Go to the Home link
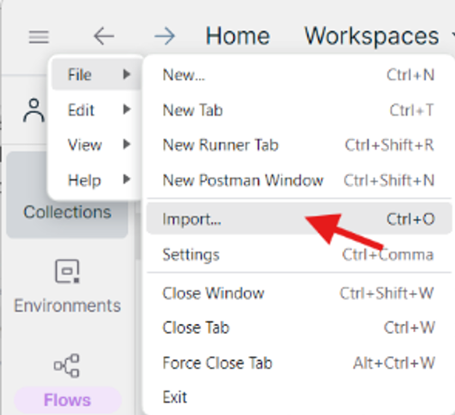The image size is (455, 415). click(237, 36)
